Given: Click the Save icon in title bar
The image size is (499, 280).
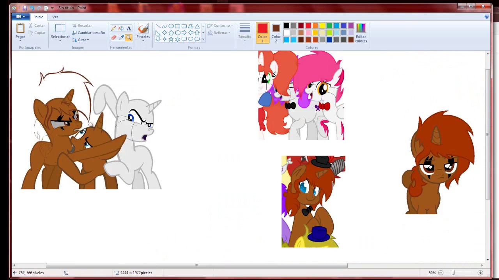Looking at the screenshot, I should [x=25, y=8].
